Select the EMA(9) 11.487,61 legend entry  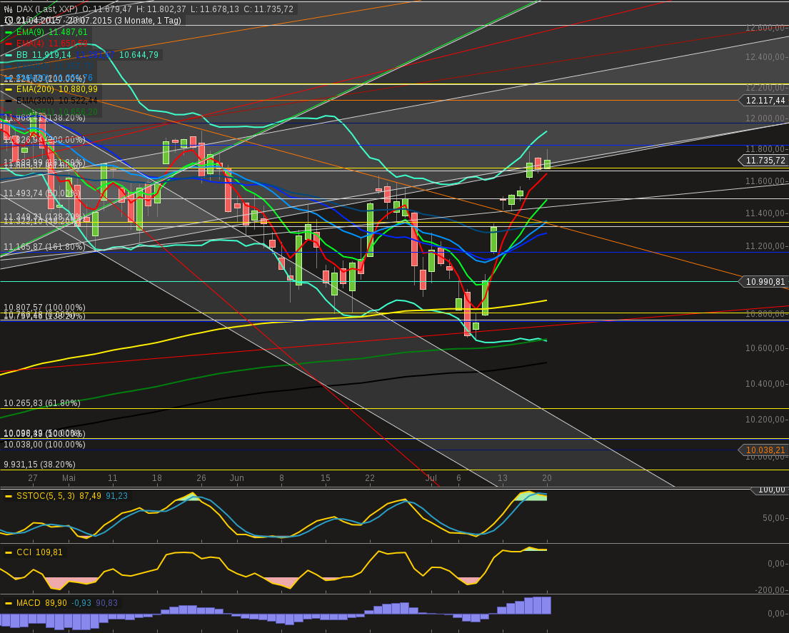coord(52,32)
